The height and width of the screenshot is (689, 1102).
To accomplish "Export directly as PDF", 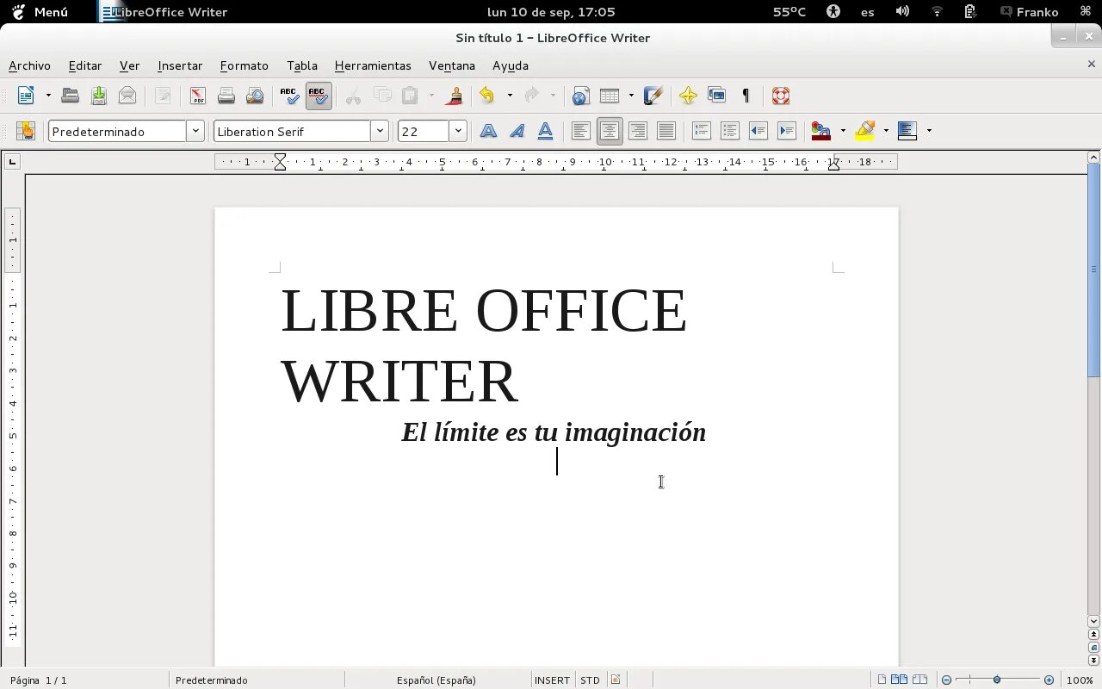I will (198, 96).
